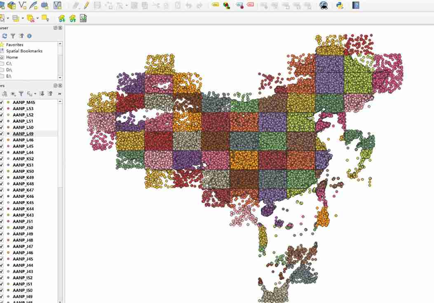This screenshot has width=434, height=303.
Task: Select the AANP_I49 layer name
Action: click(23, 296)
